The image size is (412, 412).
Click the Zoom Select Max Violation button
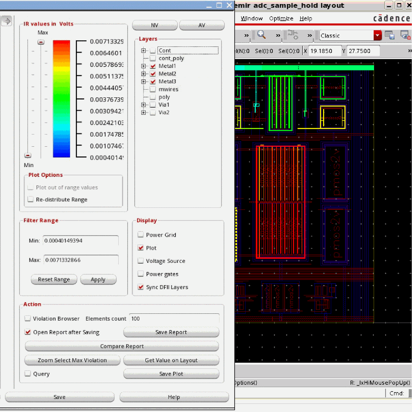tap(72, 360)
